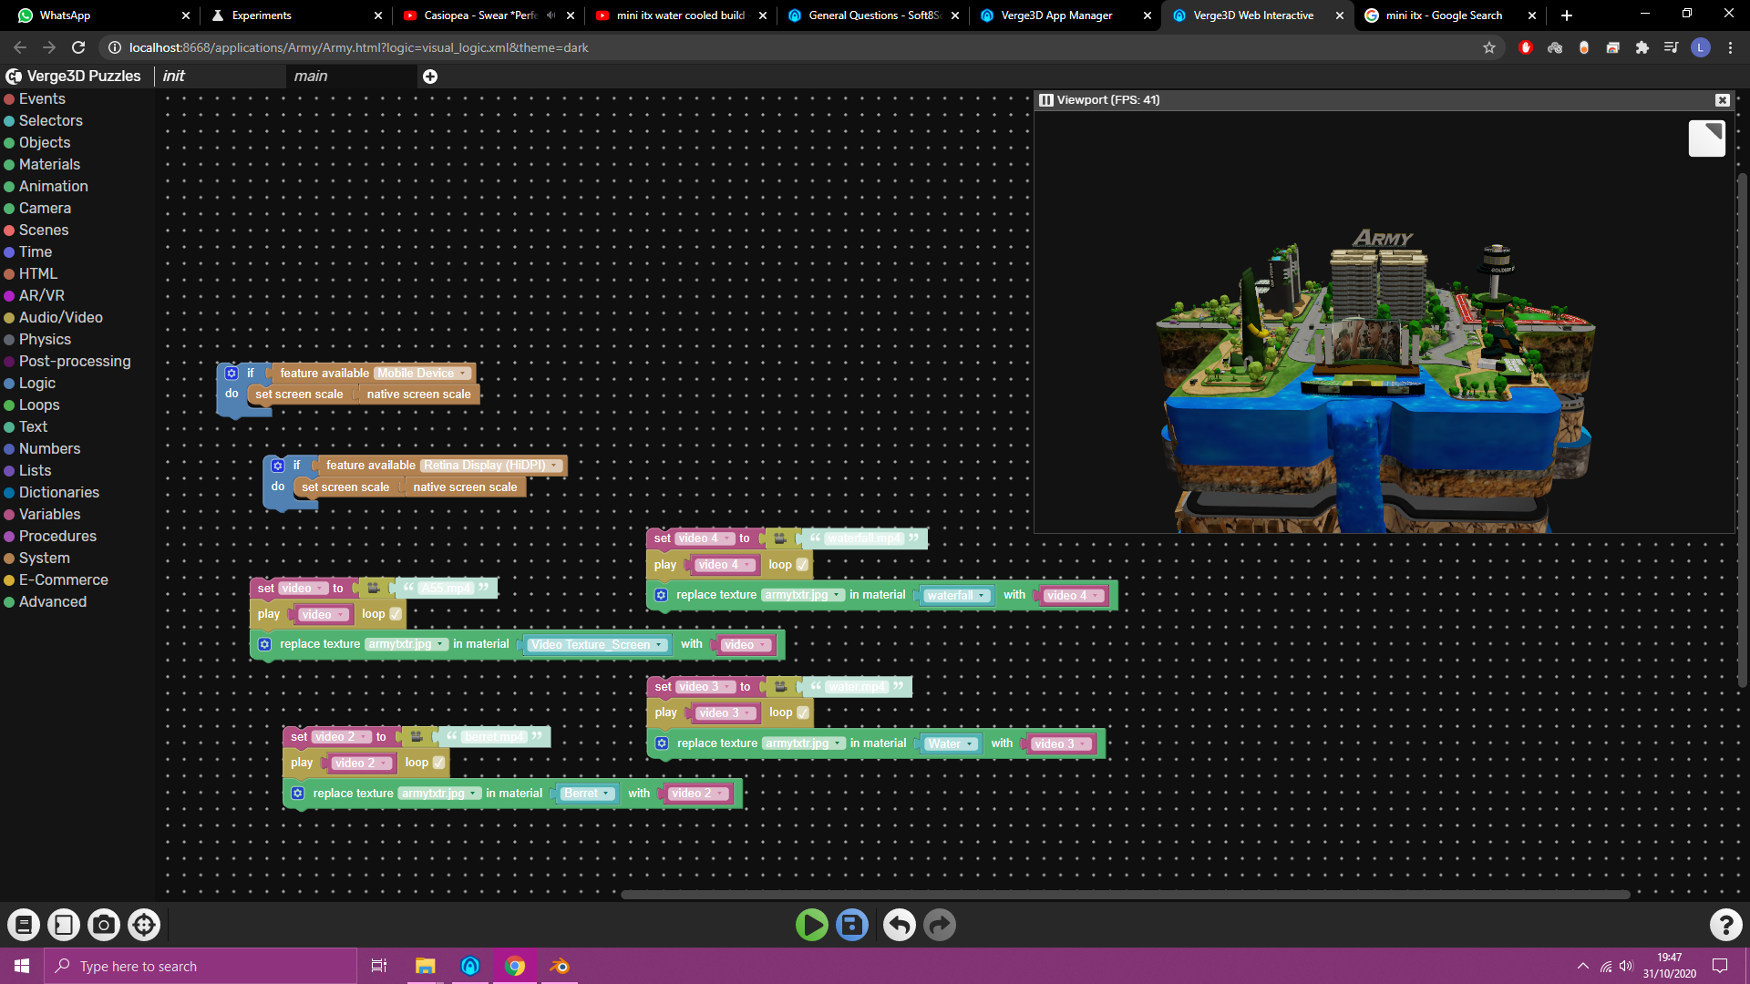The height and width of the screenshot is (984, 1750).
Task: Open the Variables puzzle category
Action: pos(49,514)
